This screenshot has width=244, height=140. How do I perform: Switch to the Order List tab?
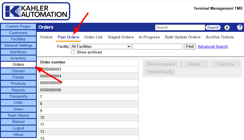click(93, 37)
